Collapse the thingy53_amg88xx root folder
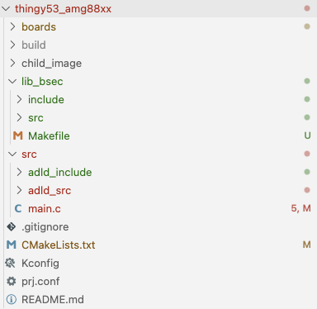 [6, 8]
